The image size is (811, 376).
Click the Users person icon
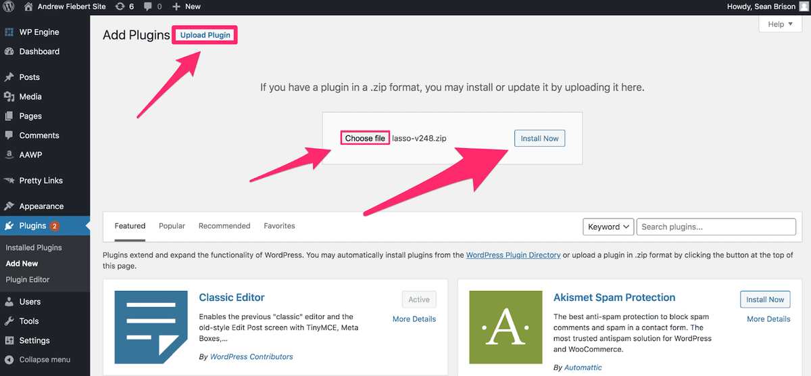point(9,302)
